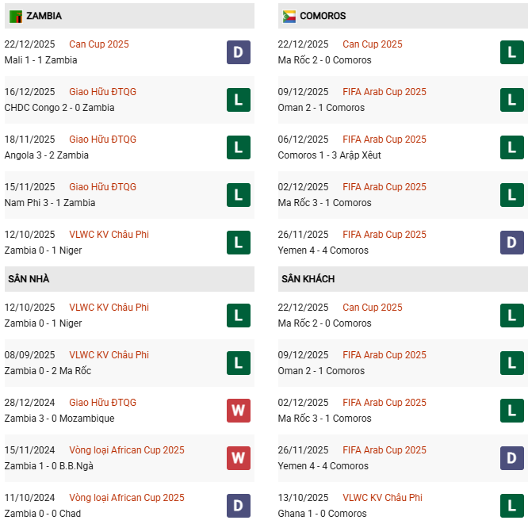Open the SÂN KHÁCH away section header

pos(308,279)
